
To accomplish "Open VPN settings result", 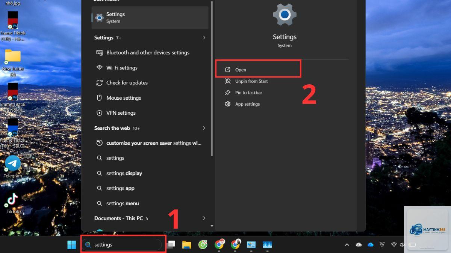I will click(x=150, y=113).
